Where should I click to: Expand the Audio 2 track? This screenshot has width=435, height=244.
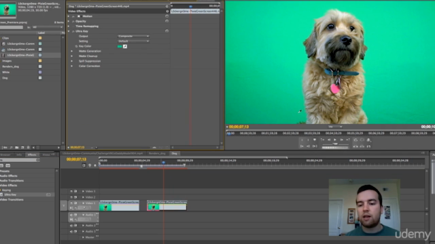click(83, 226)
